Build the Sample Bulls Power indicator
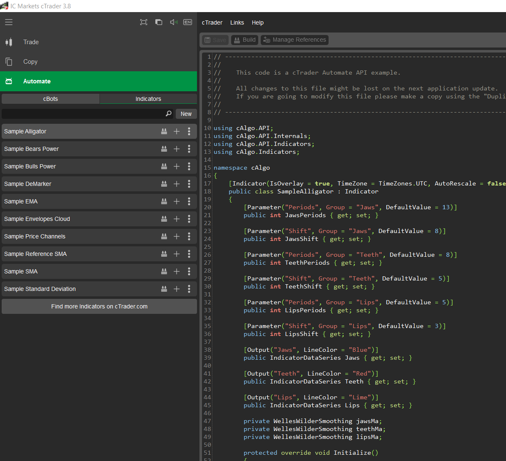Image resolution: width=506 pixels, height=461 pixels. click(164, 166)
